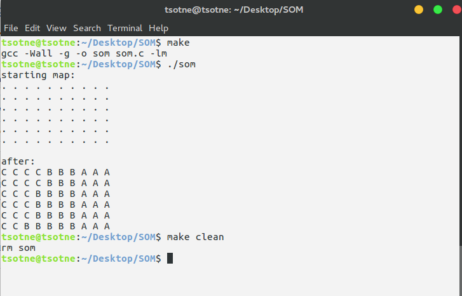Click the 'starting map:' output text

[x=38, y=75]
